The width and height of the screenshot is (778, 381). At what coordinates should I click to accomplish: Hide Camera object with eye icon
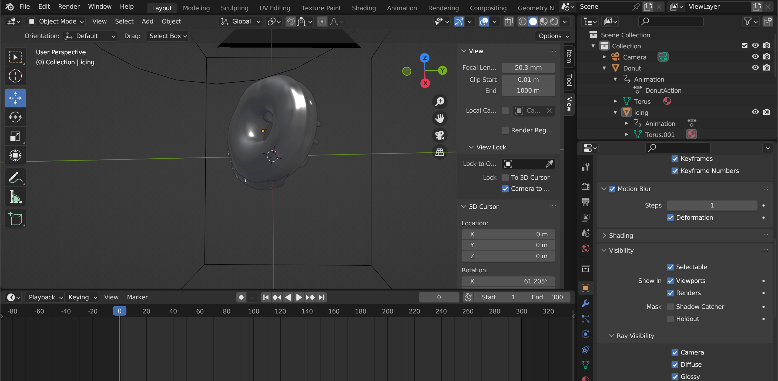(x=755, y=57)
